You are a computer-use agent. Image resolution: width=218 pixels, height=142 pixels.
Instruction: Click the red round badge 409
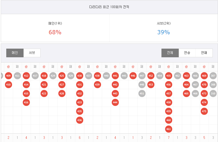8,76
